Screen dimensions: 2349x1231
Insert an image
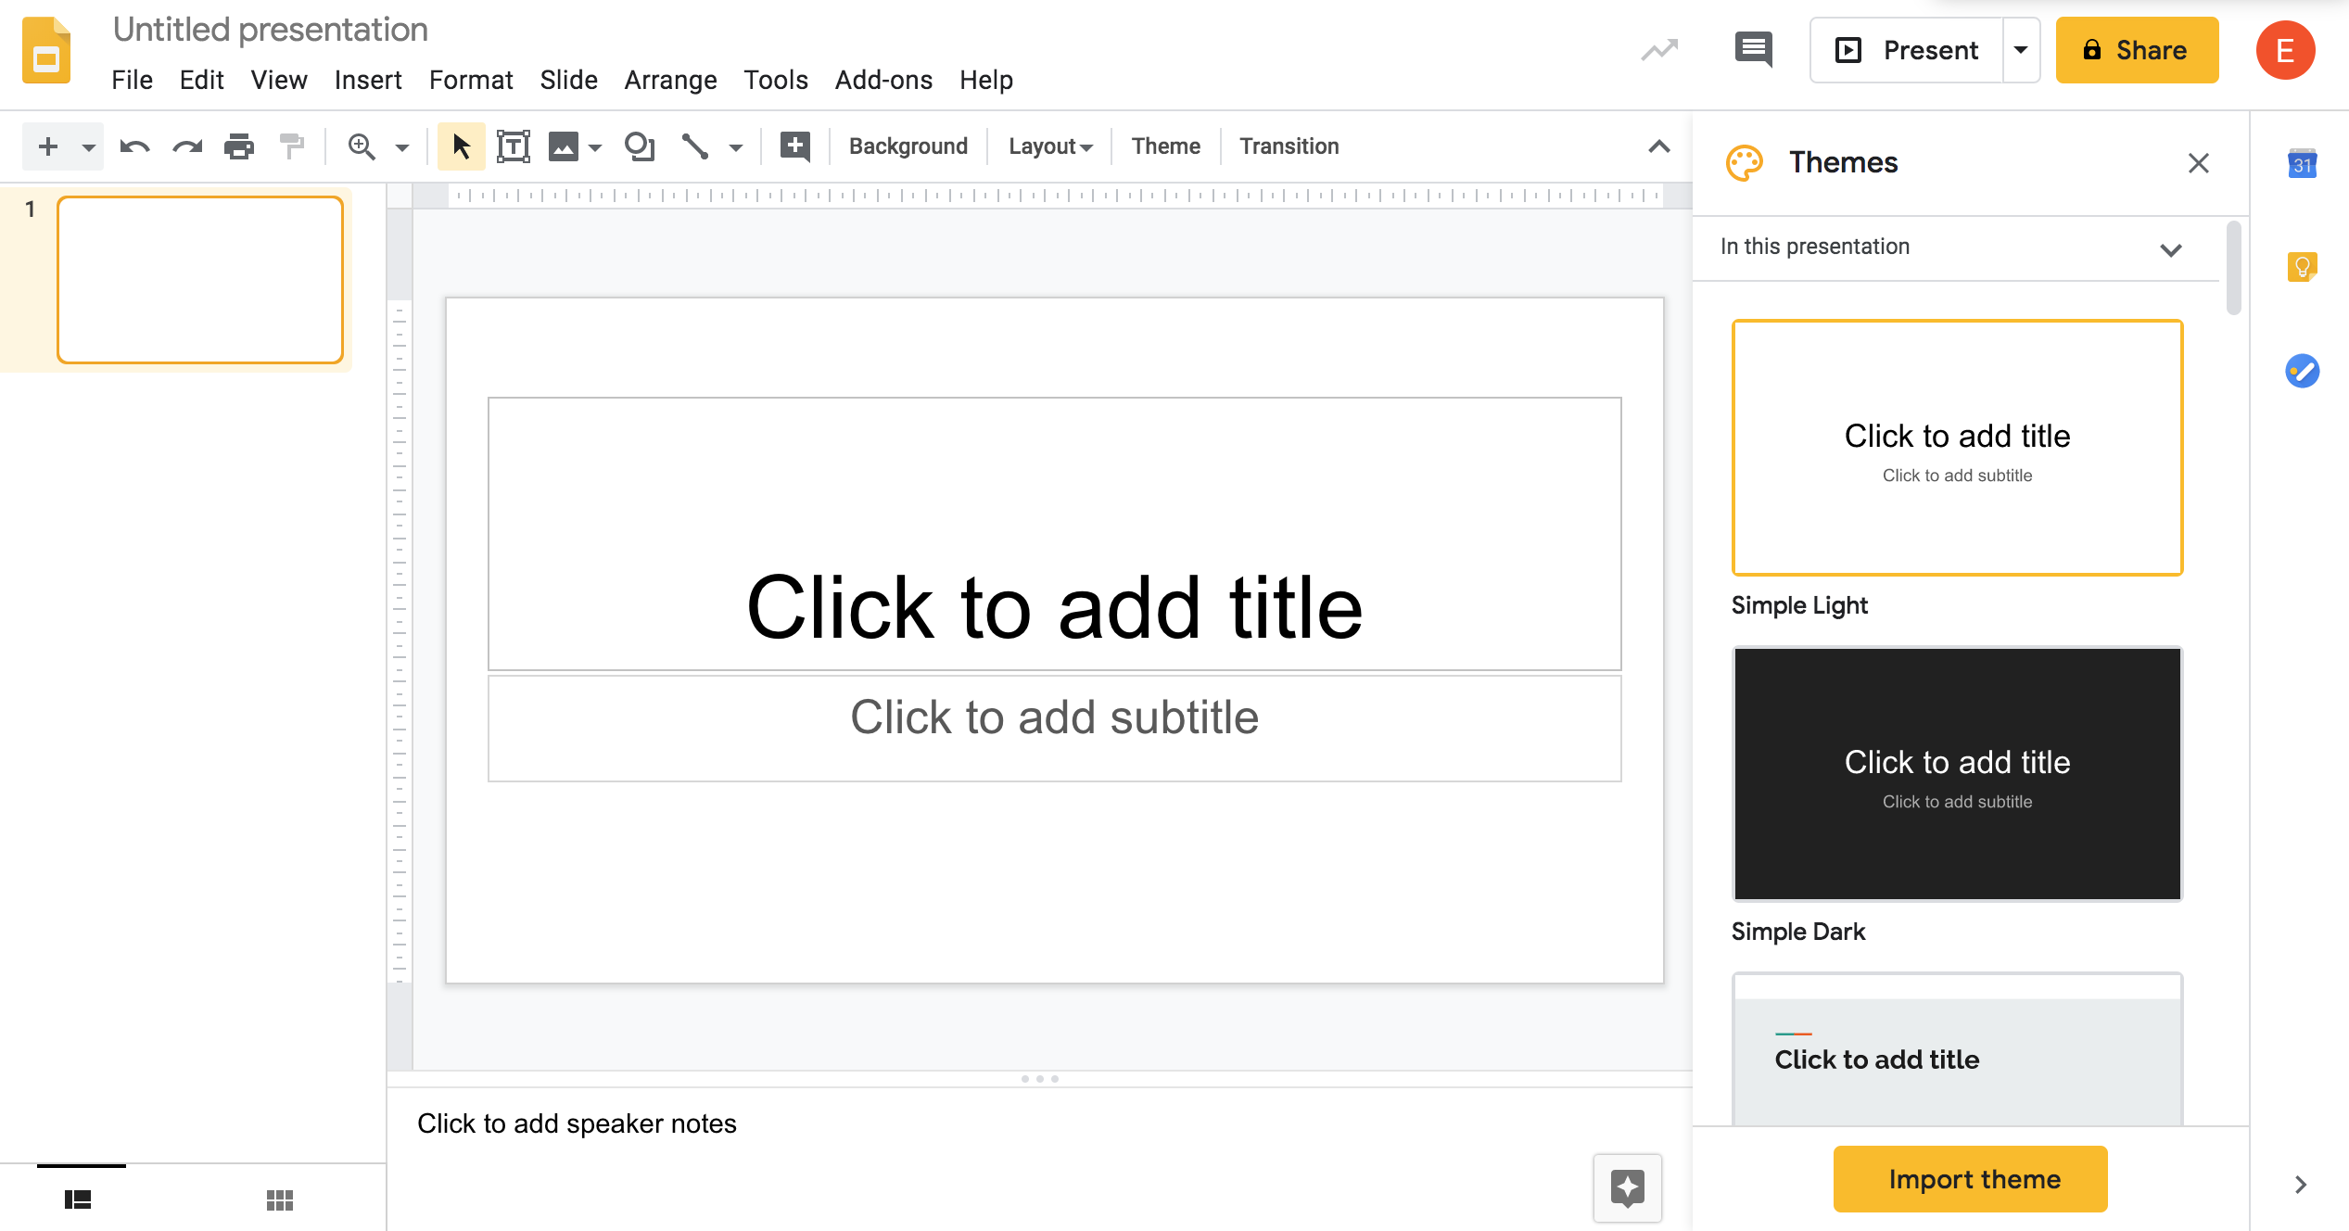565,146
